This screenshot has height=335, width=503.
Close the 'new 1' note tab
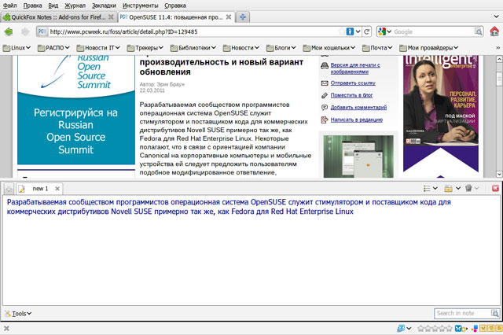click(x=57, y=189)
